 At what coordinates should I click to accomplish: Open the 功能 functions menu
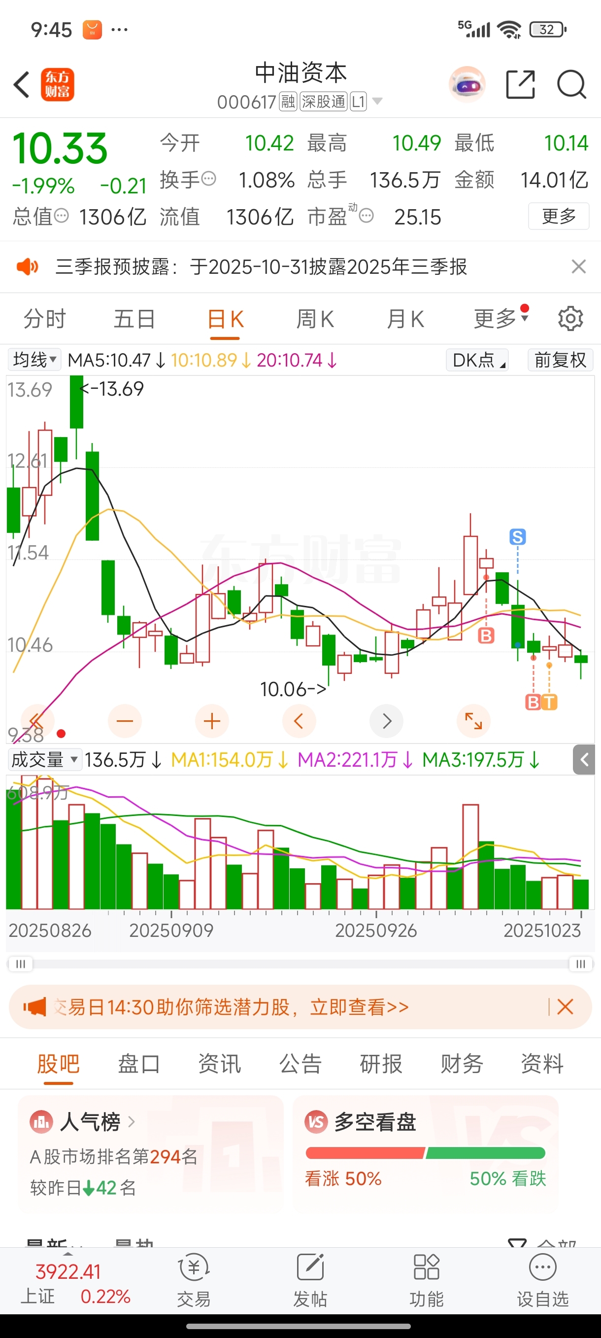pos(426,1280)
